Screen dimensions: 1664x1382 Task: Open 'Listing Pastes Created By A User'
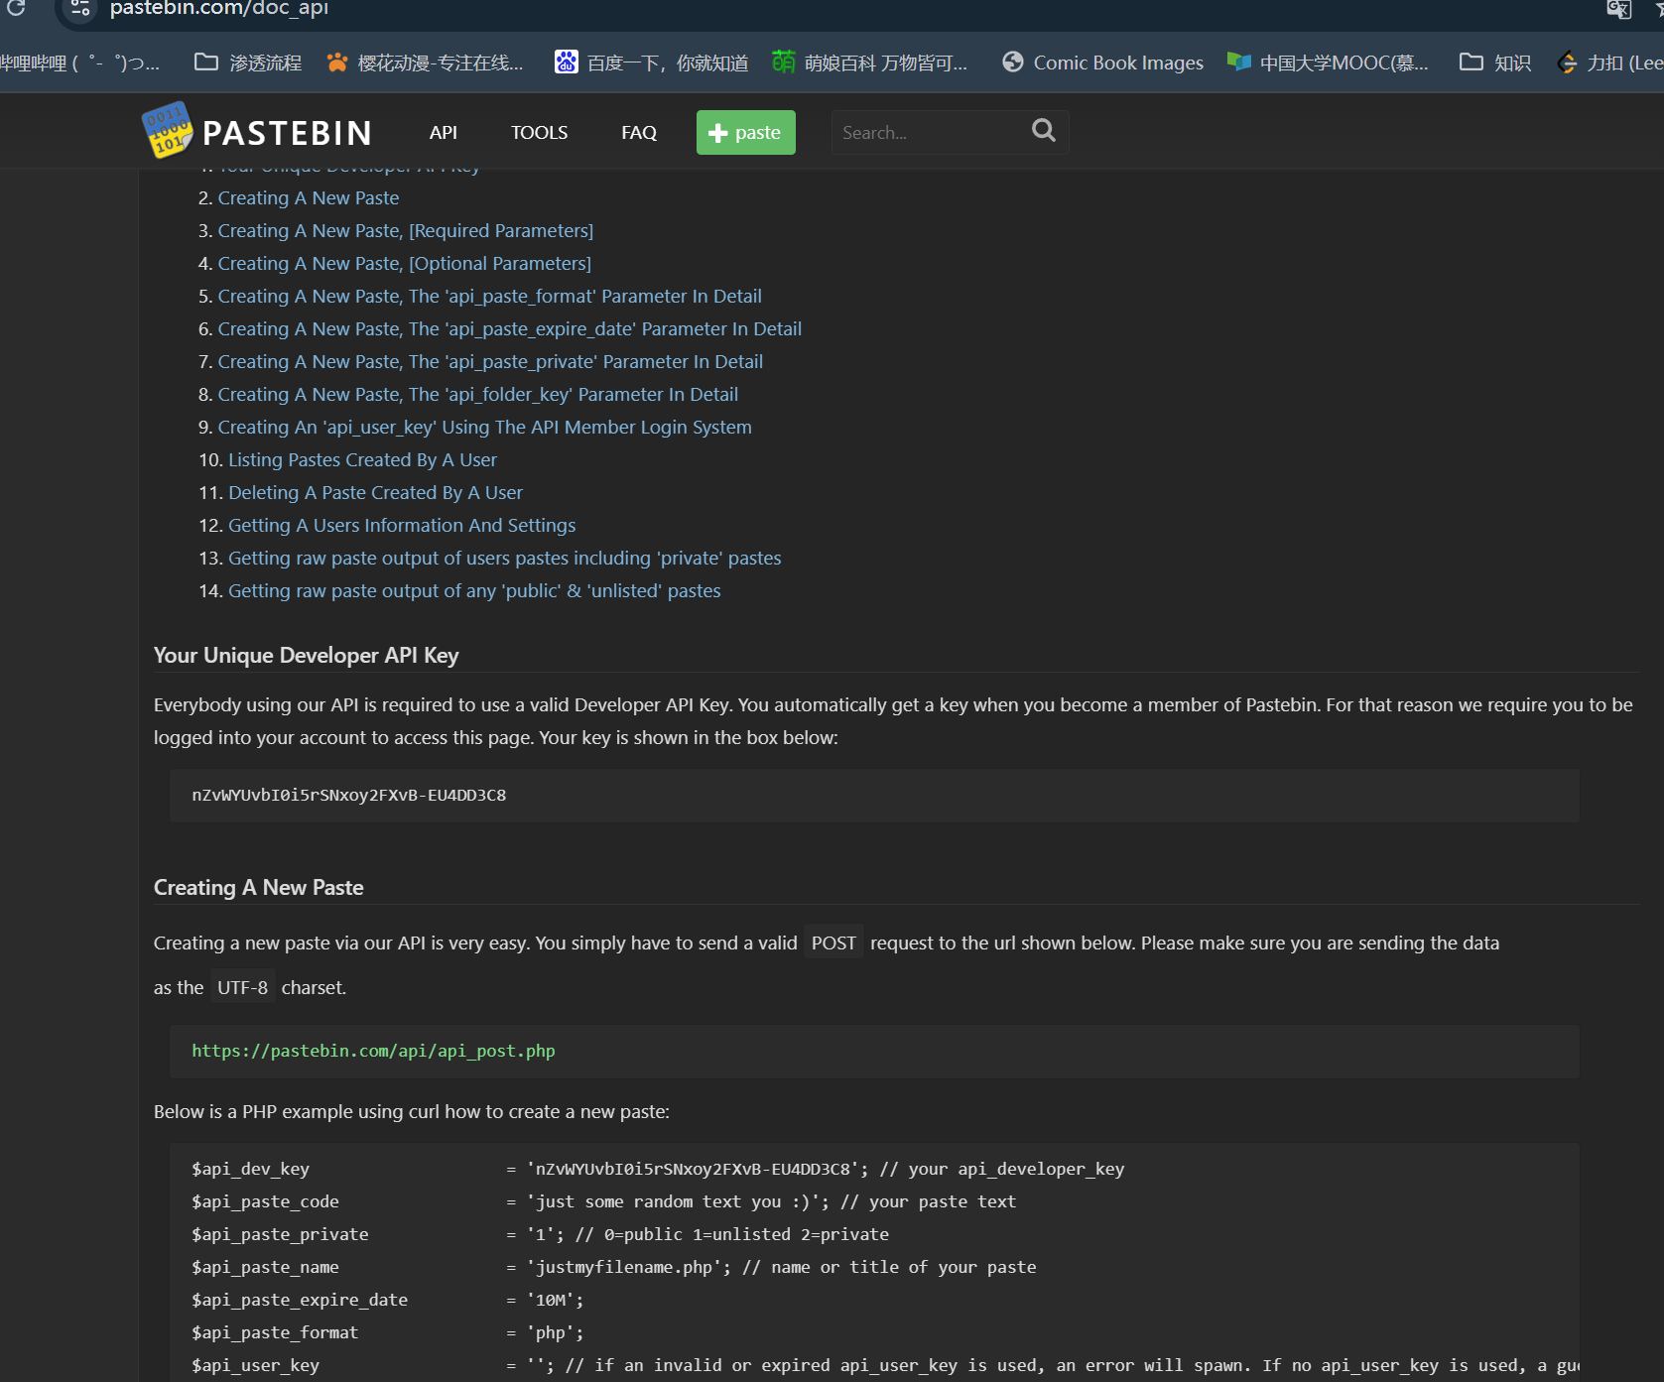(363, 459)
